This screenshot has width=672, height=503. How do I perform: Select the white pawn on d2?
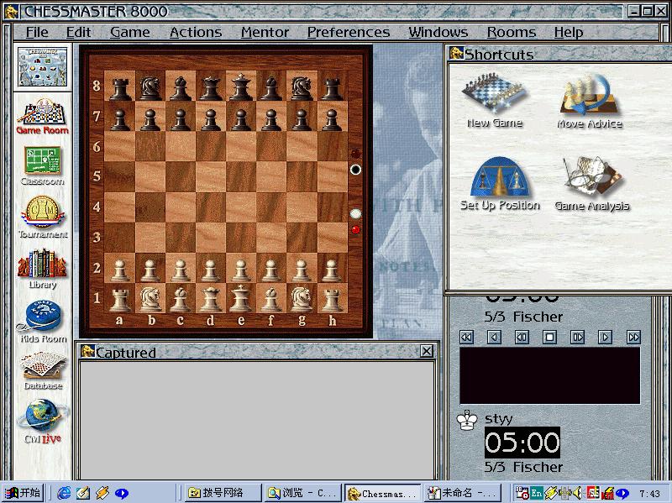[211, 270]
